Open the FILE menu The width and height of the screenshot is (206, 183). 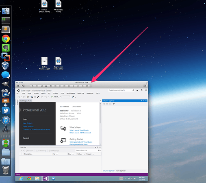pyautogui.click(x=18, y=94)
